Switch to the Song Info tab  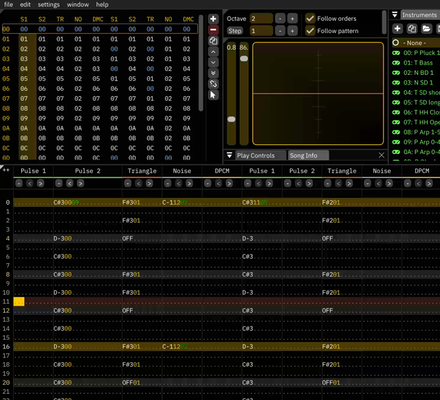[x=303, y=155]
